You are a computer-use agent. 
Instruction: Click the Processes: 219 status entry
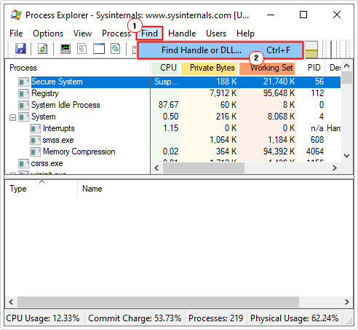pyautogui.click(x=215, y=318)
